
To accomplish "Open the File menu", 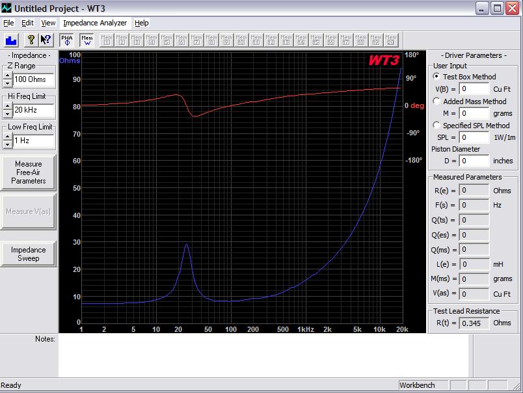I will 8,23.
